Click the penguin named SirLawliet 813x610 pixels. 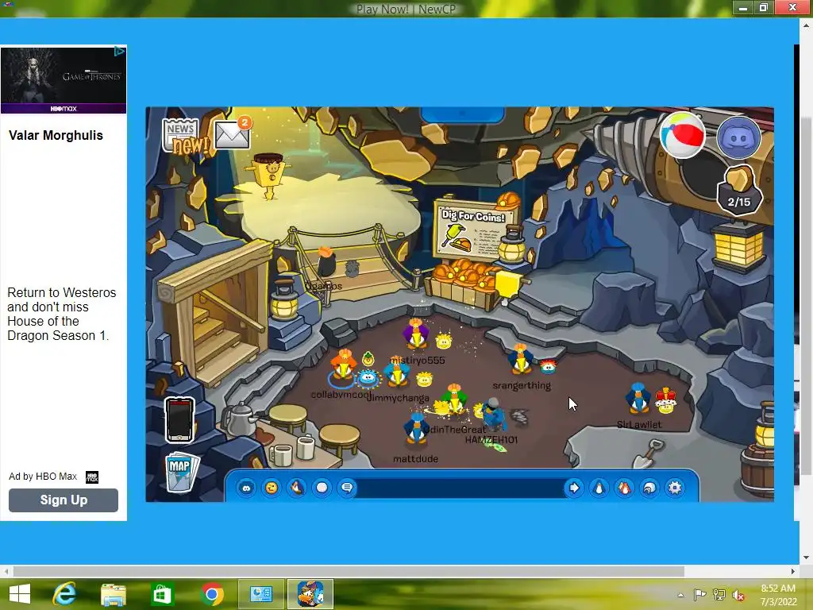click(x=638, y=398)
